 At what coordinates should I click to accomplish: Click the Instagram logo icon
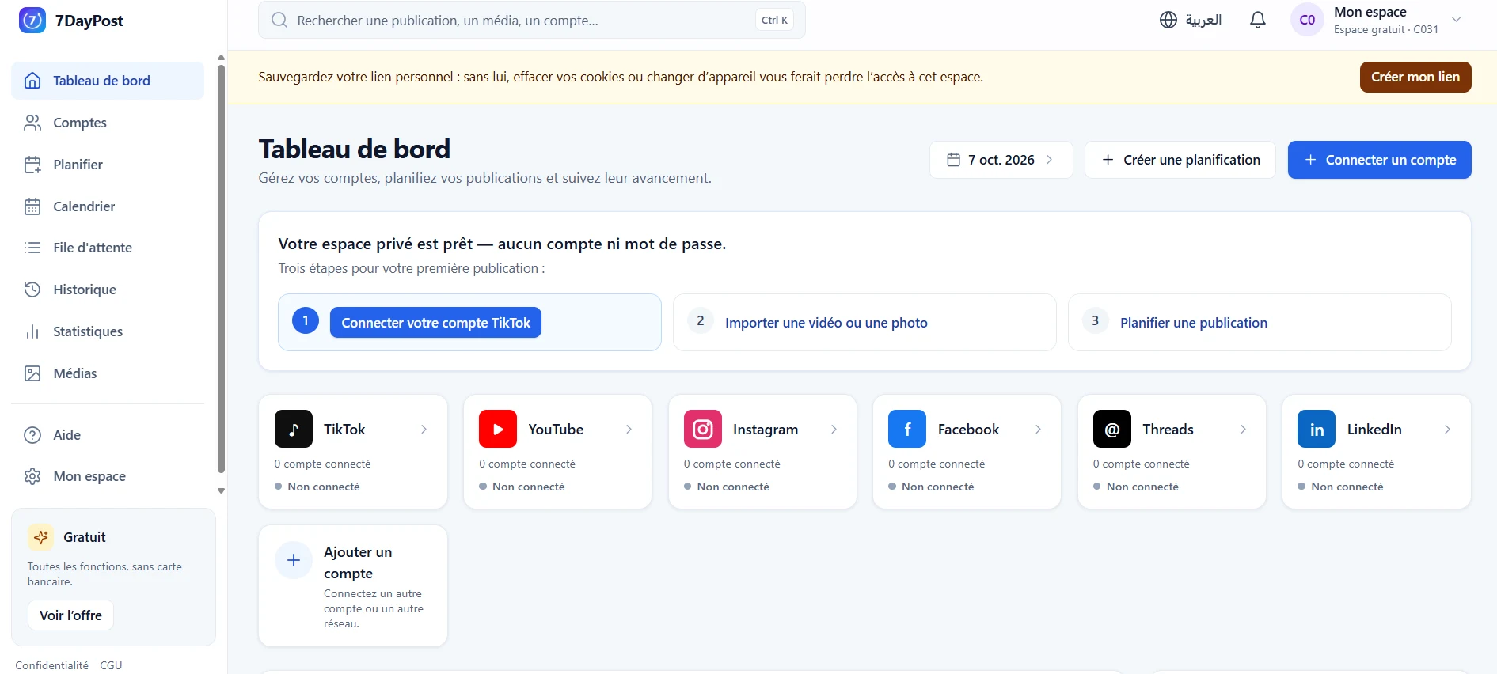pyautogui.click(x=703, y=429)
